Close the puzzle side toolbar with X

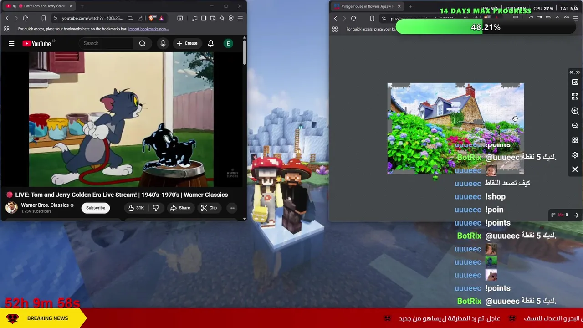[x=575, y=169]
